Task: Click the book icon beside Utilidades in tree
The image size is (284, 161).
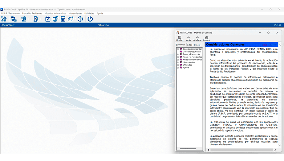Action: click(181, 65)
